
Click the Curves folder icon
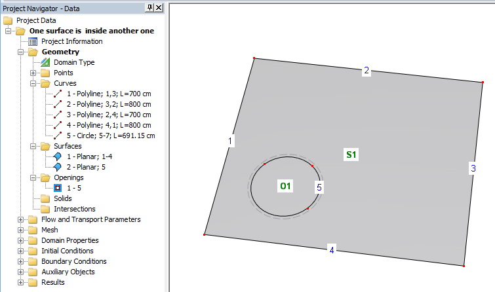[45, 83]
